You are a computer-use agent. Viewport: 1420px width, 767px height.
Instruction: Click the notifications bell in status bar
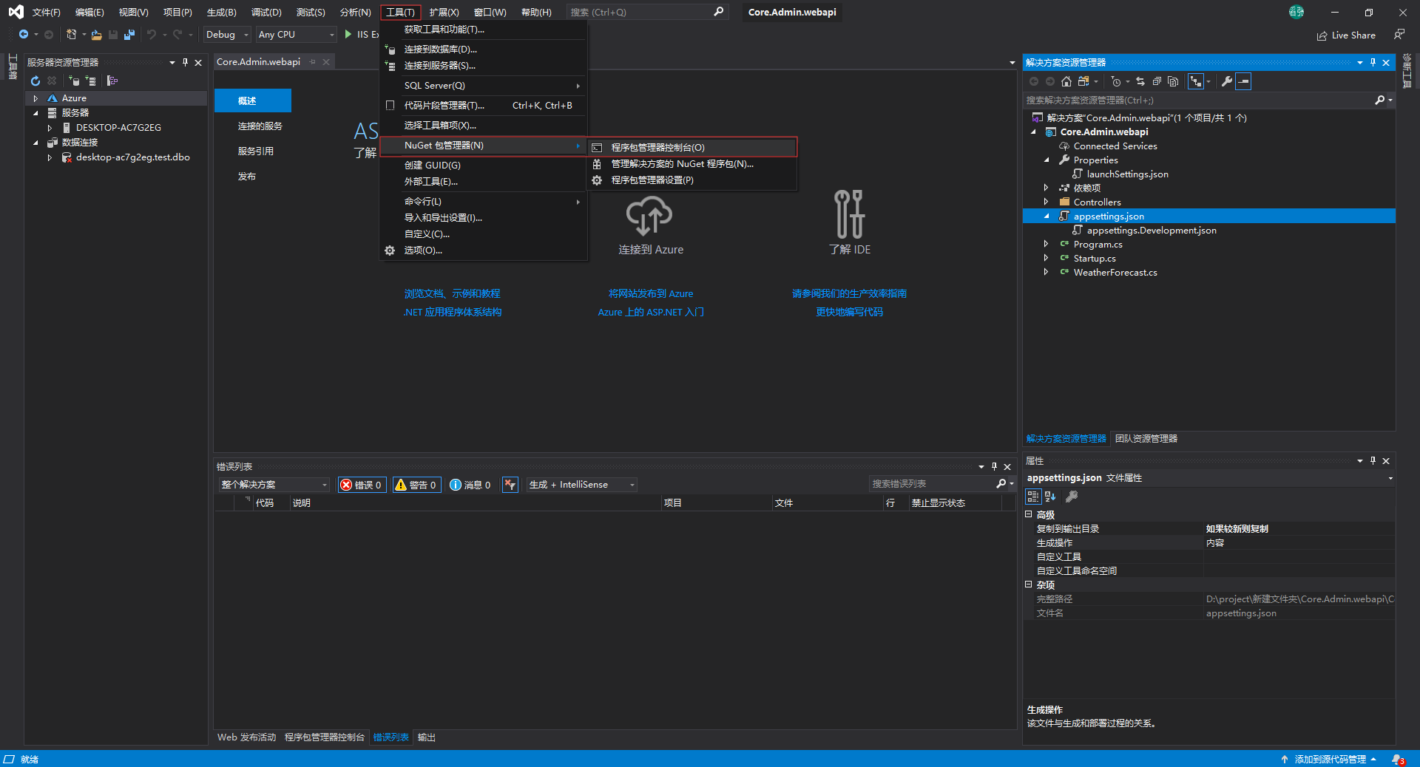tap(1397, 759)
